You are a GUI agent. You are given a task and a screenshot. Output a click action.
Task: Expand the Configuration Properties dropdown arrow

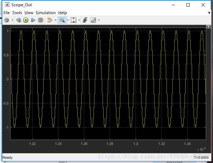click(x=12, y=20)
